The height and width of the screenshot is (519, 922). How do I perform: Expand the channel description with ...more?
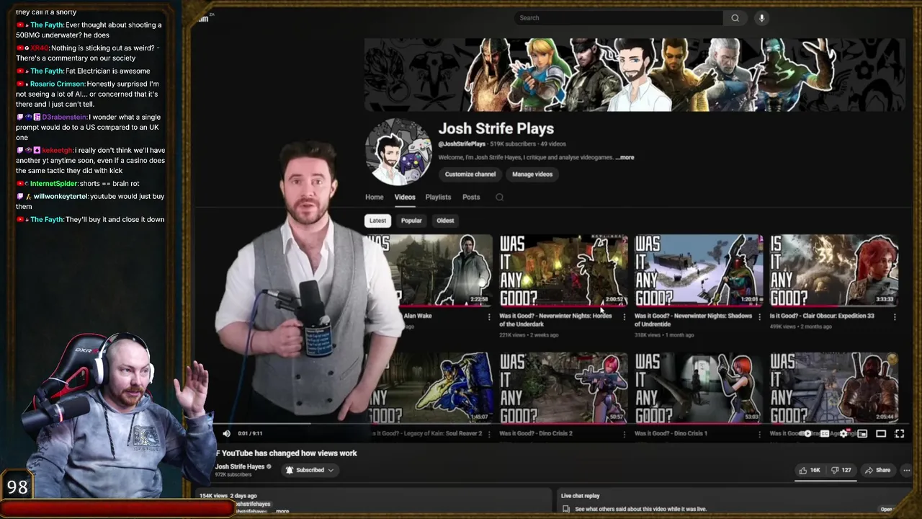click(x=625, y=157)
